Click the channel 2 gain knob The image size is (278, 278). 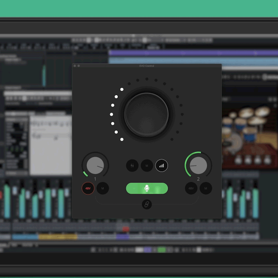tap(199, 165)
